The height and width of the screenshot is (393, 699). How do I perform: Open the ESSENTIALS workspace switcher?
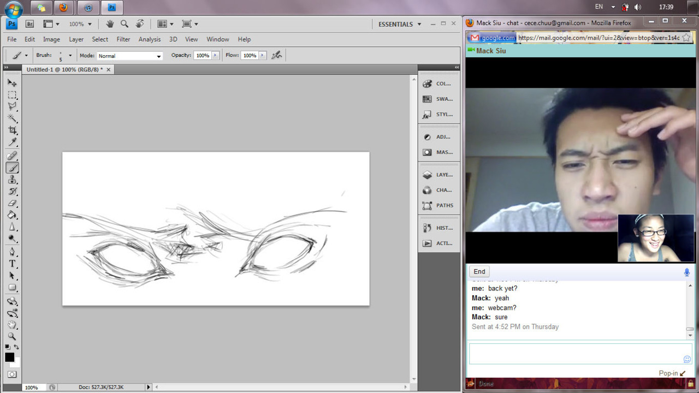(x=400, y=24)
